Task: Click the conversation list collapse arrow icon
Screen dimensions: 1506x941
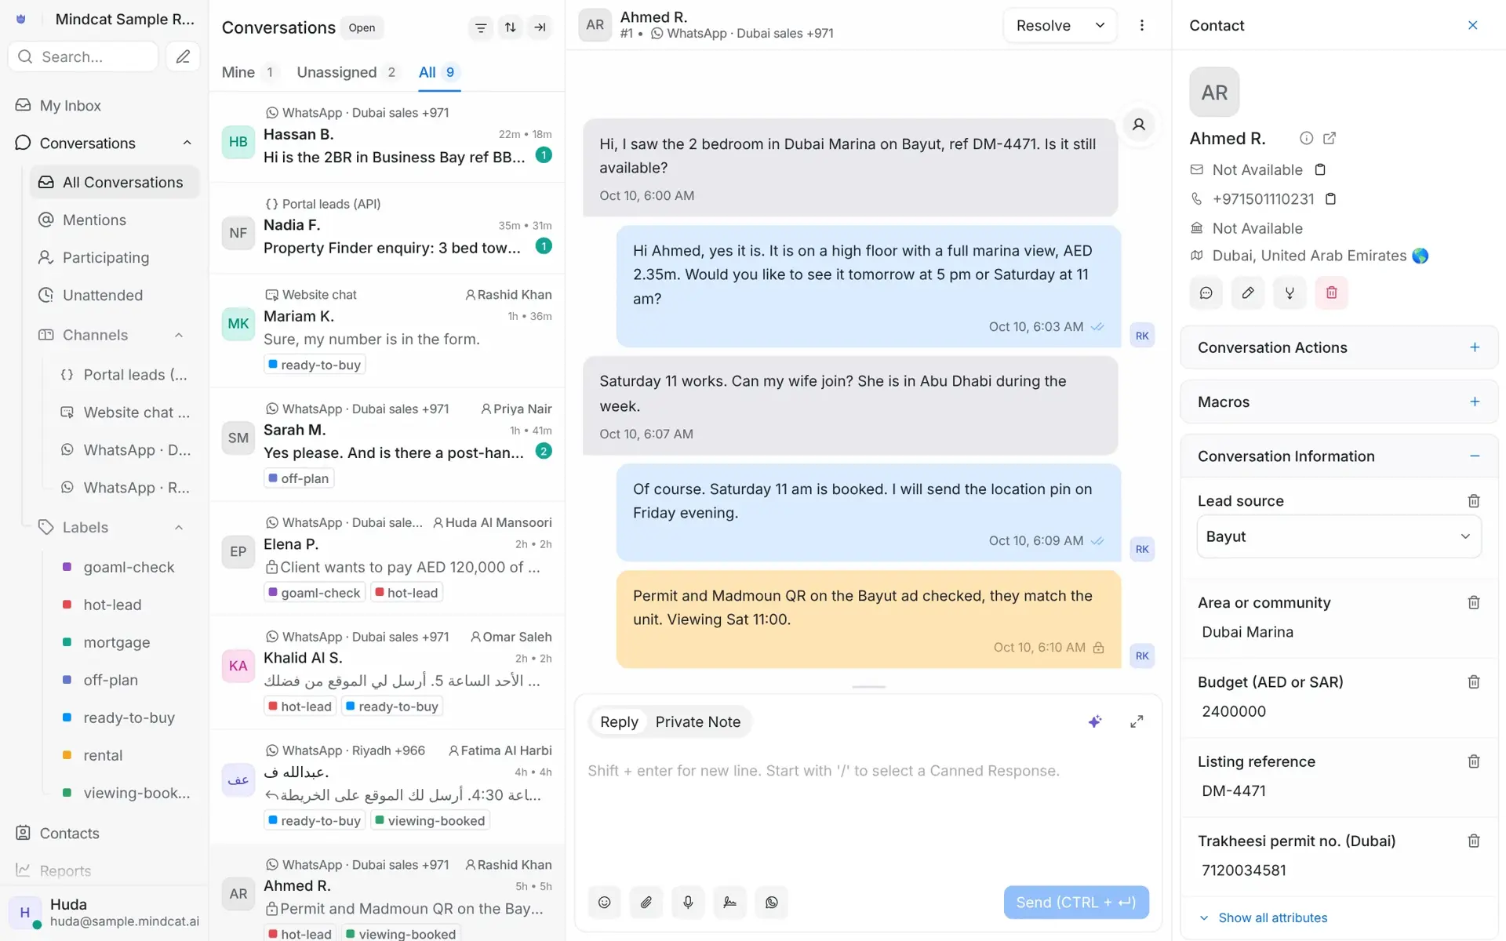Action: pos(540,27)
